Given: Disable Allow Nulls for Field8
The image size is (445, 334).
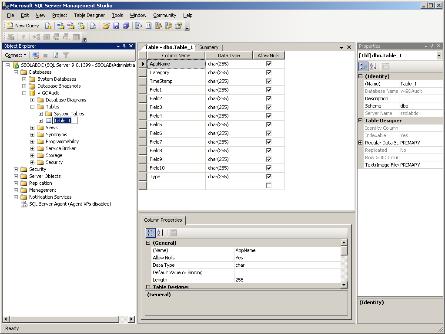Looking at the screenshot, I should (x=269, y=151).
